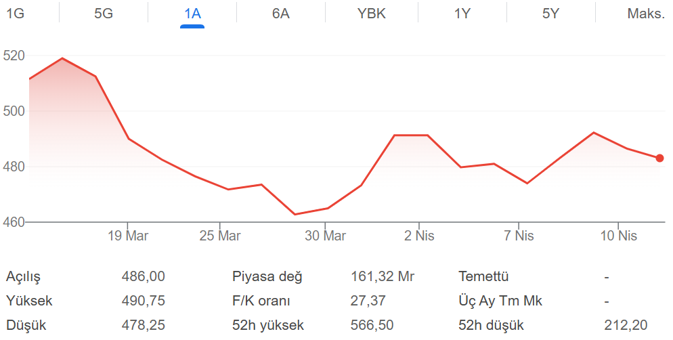673x340 pixels.
Task: Select the 1G time range tab
Action: pyautogui.click(x=15, y=14)
